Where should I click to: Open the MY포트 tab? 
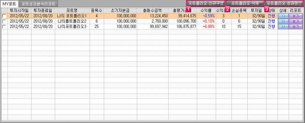point(9,4)
